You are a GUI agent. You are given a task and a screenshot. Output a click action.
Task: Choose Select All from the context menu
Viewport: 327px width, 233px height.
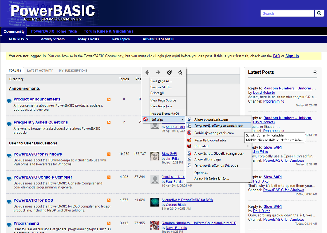pos(157,93)
